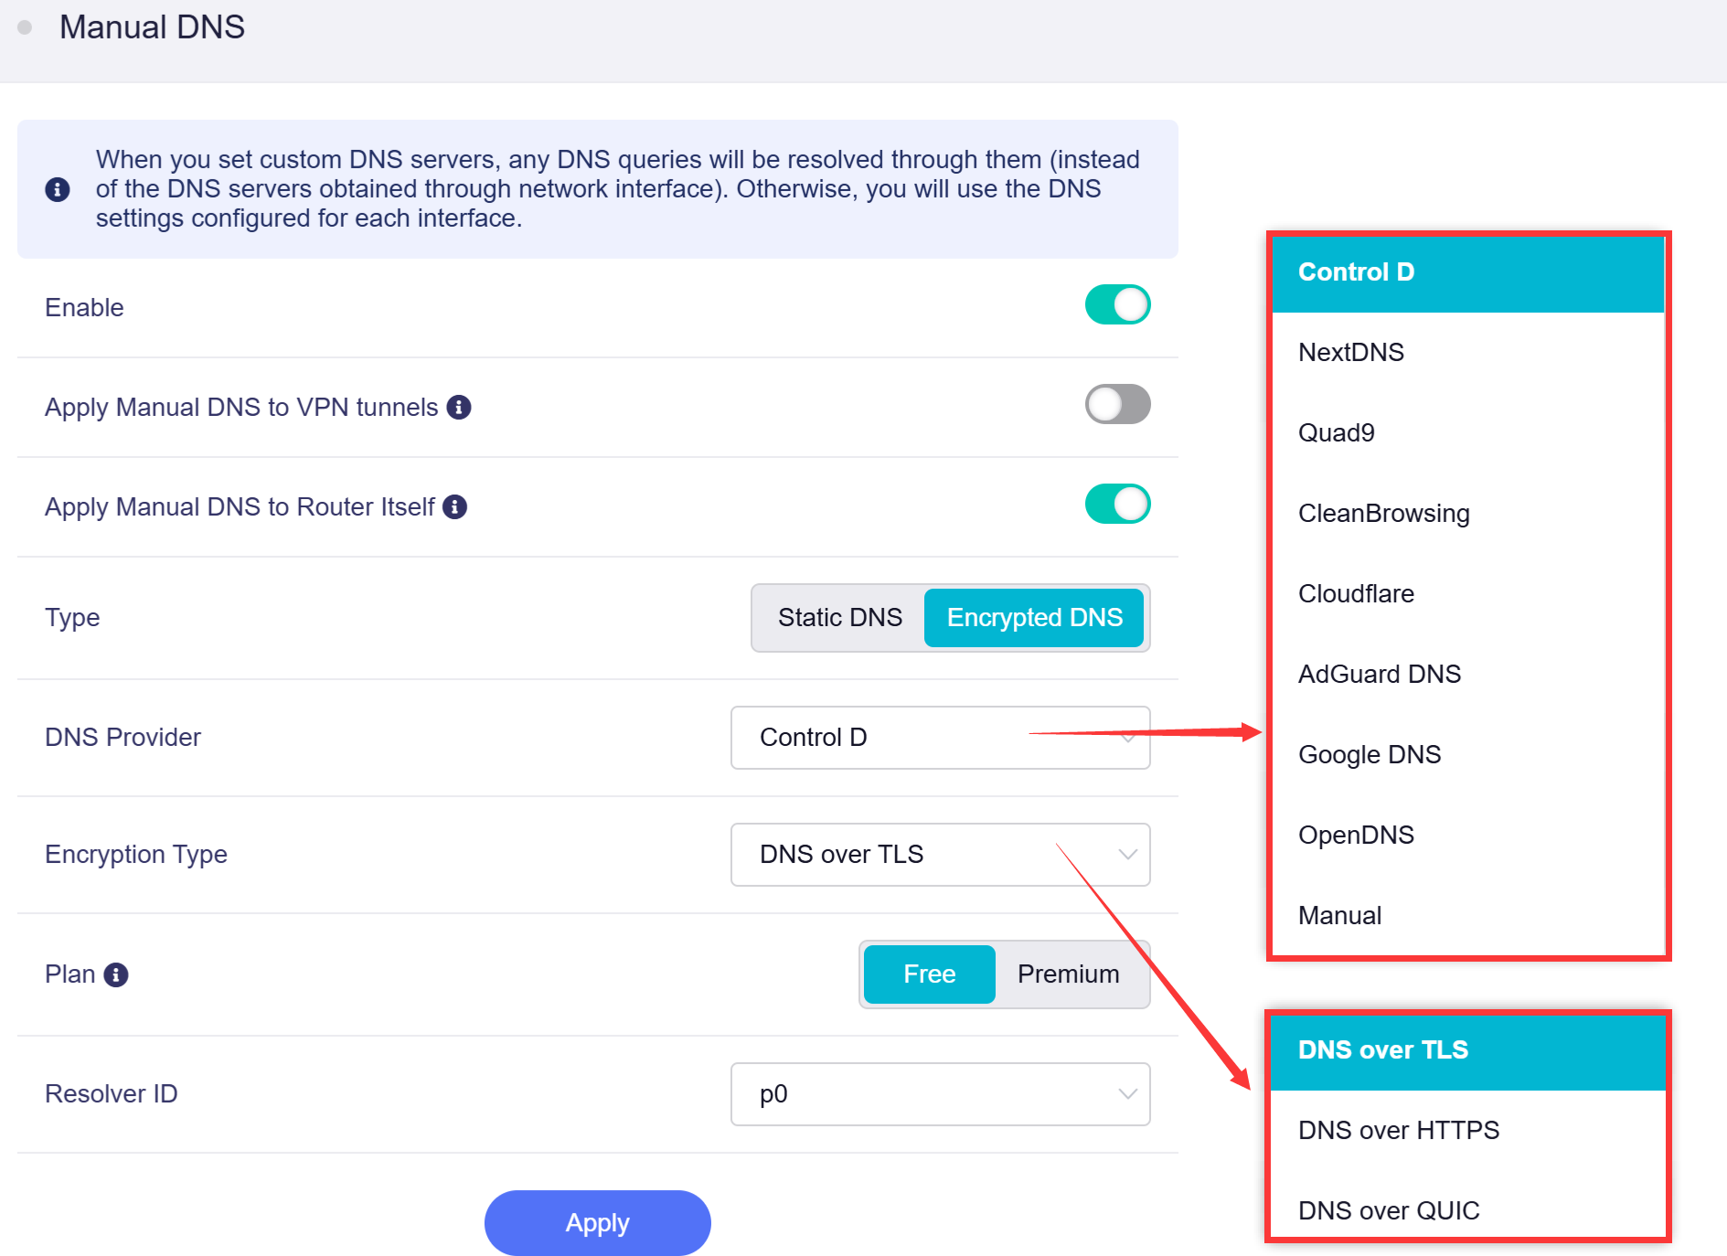Pick Control D from provider list
The height and width of the screenshot is (1256, 1727).
point(1467,272)
